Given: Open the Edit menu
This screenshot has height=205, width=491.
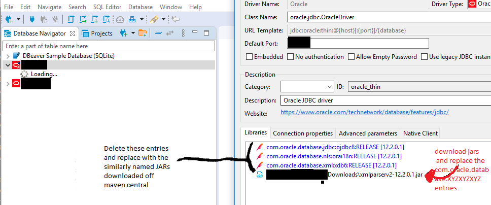Looking at the screenshot, I should [25, 7].
